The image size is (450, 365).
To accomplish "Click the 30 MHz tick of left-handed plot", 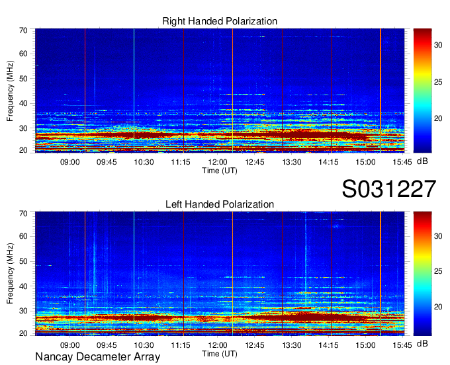I will pos(23,311).
